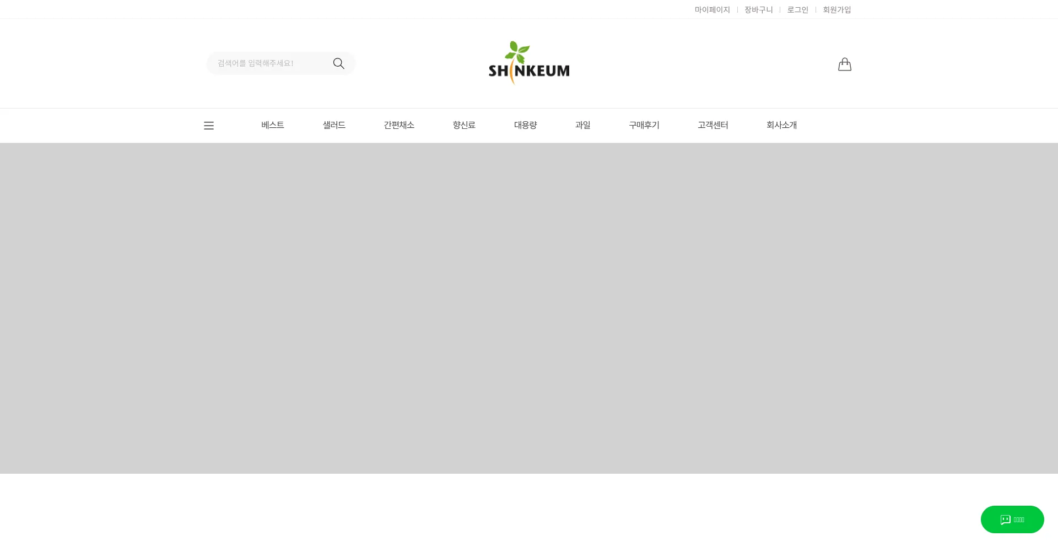Open the 대용량 category
The width and height of the screenshot is (1058, 547).
coord(525,125)
